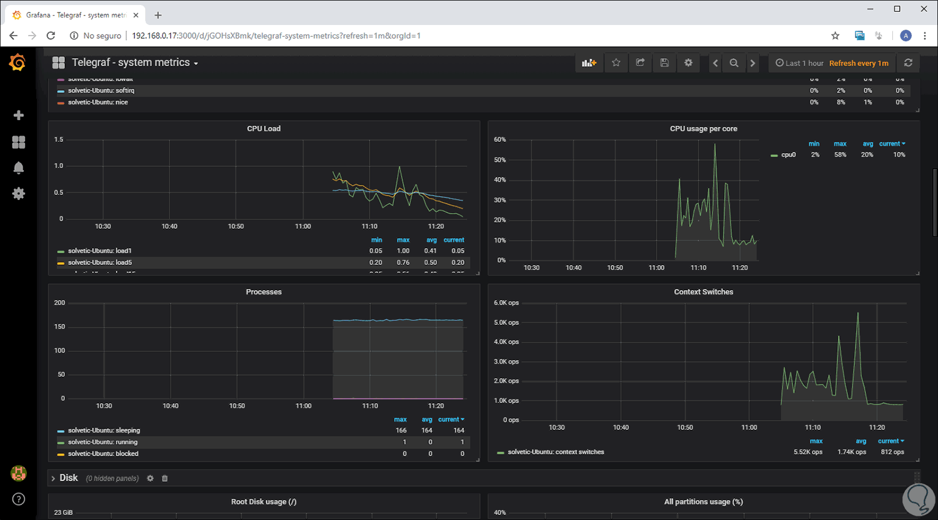Click the Add panel icon
Viewport: 938px width, 520px height.
(589, 62)
